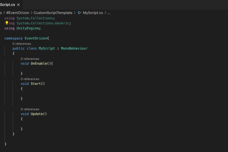Click the void keyword before OnEnable
This screenshot has width=228, height=152.
pyautogui.click(x=25, y=63)
